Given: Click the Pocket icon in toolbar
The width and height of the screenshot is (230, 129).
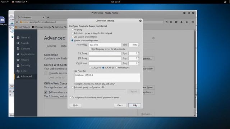Looking at the screenshot, I should (176, 22).
